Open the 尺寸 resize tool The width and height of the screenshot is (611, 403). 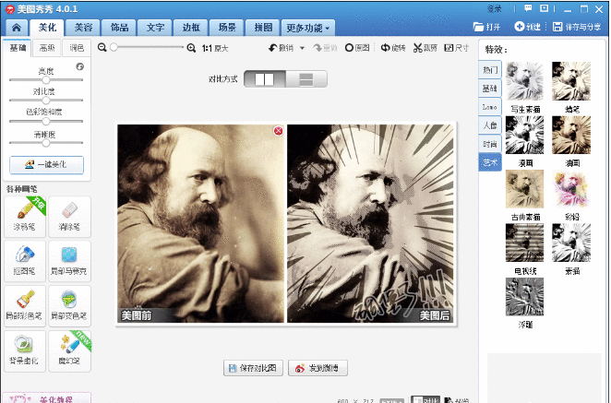[x=456, y=48]
